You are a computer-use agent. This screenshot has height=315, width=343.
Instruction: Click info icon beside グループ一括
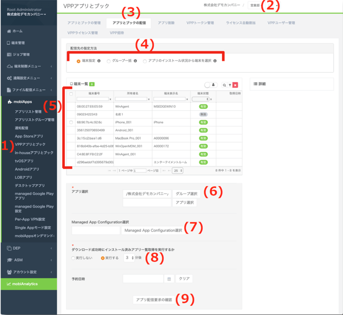[x=135, y=61]
